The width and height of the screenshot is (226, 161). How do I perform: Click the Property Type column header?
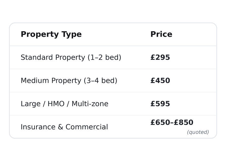[x=51, y=34]
